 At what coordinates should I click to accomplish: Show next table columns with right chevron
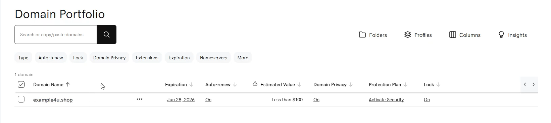(534, 84)
